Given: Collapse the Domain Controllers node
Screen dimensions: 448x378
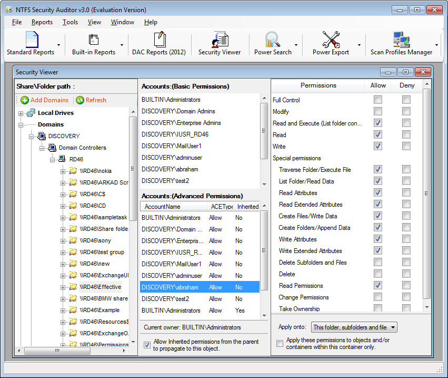Looking at the screenshot, I should pos(42,148).
